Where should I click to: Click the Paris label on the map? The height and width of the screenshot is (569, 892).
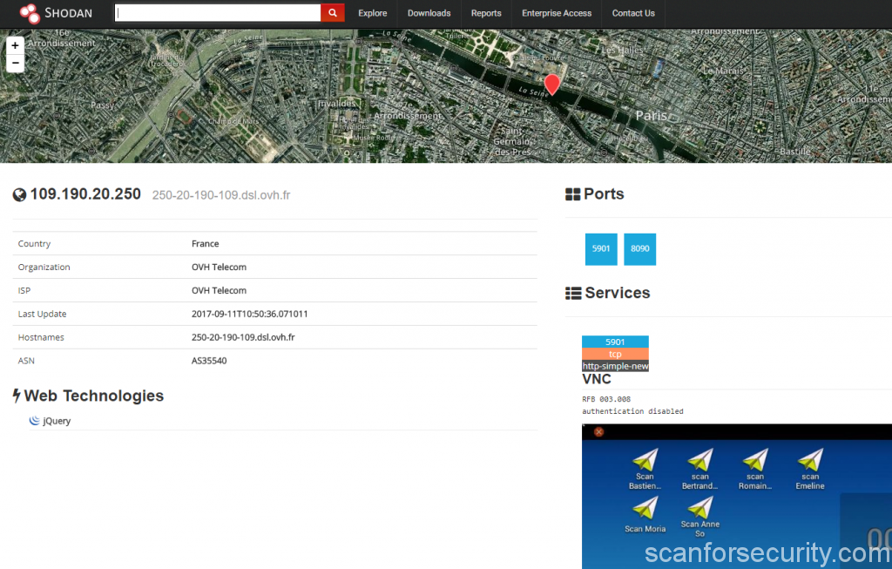point(651,116)
